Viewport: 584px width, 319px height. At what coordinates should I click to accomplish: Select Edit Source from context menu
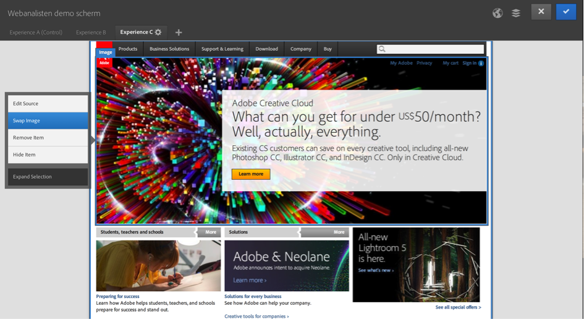(48, 104)
